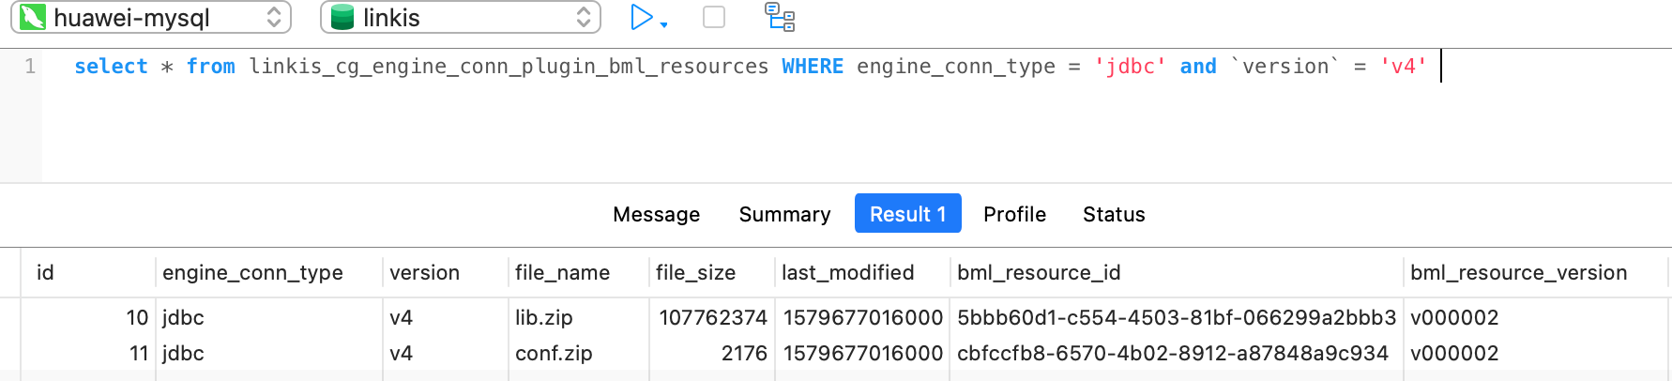Select the conf.zip file name cell

point(554,354)
